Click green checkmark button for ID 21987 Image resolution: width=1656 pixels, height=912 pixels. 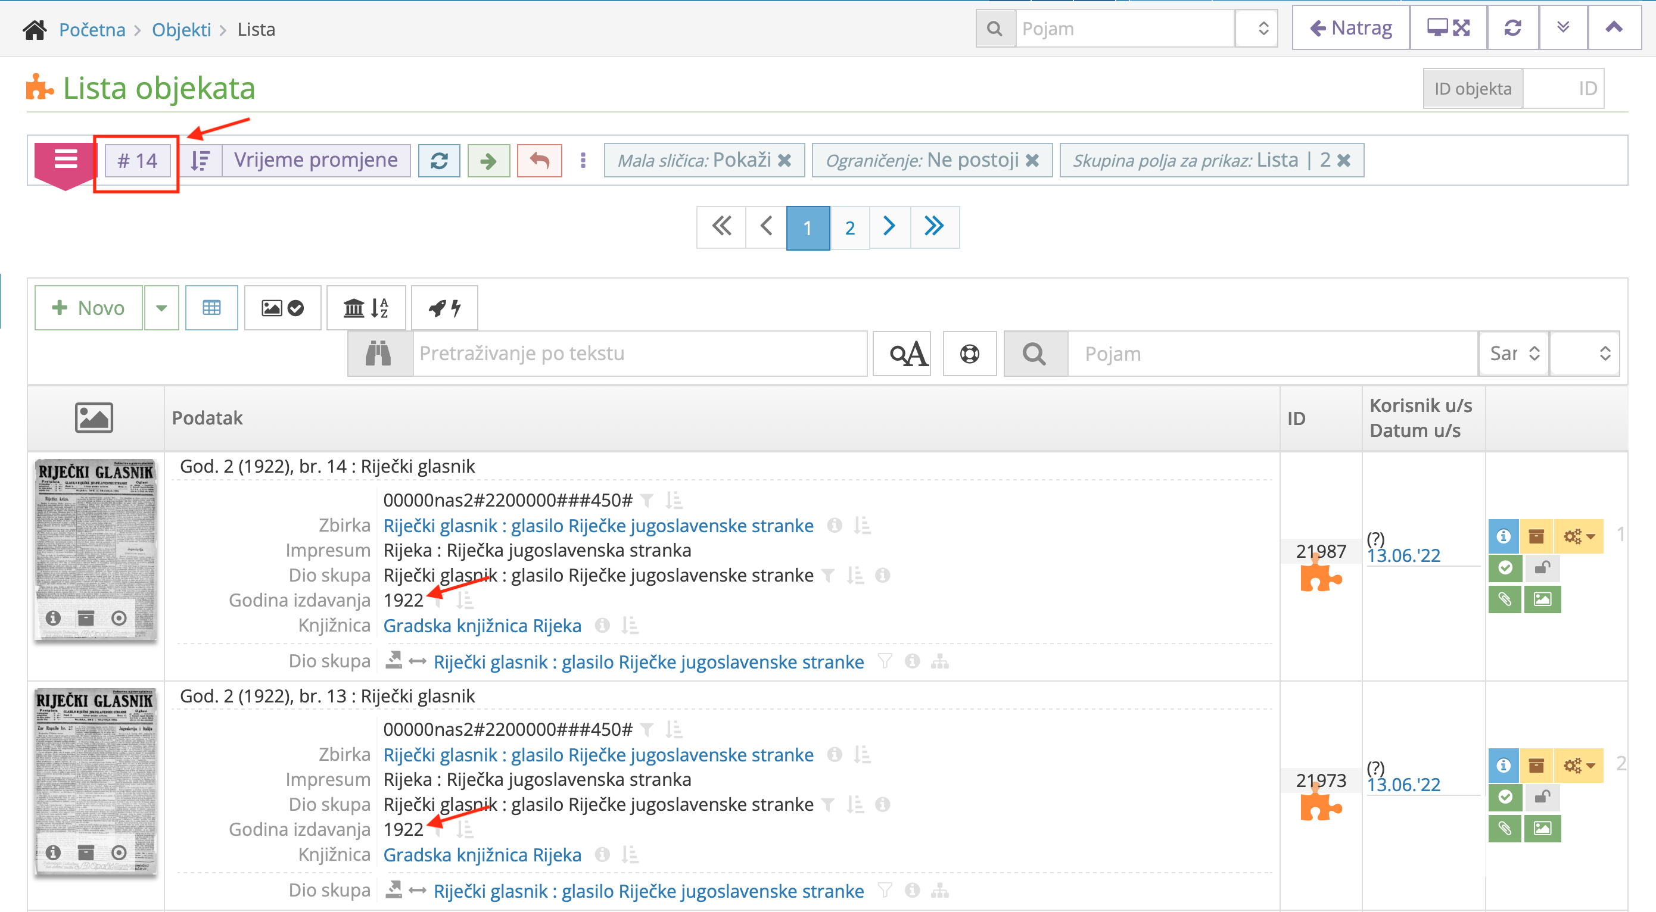point(1505,568)
